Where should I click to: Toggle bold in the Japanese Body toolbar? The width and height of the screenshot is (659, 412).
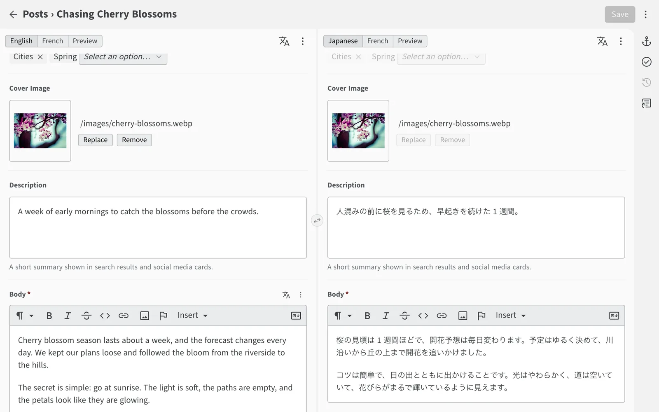[x=367, y=316]
